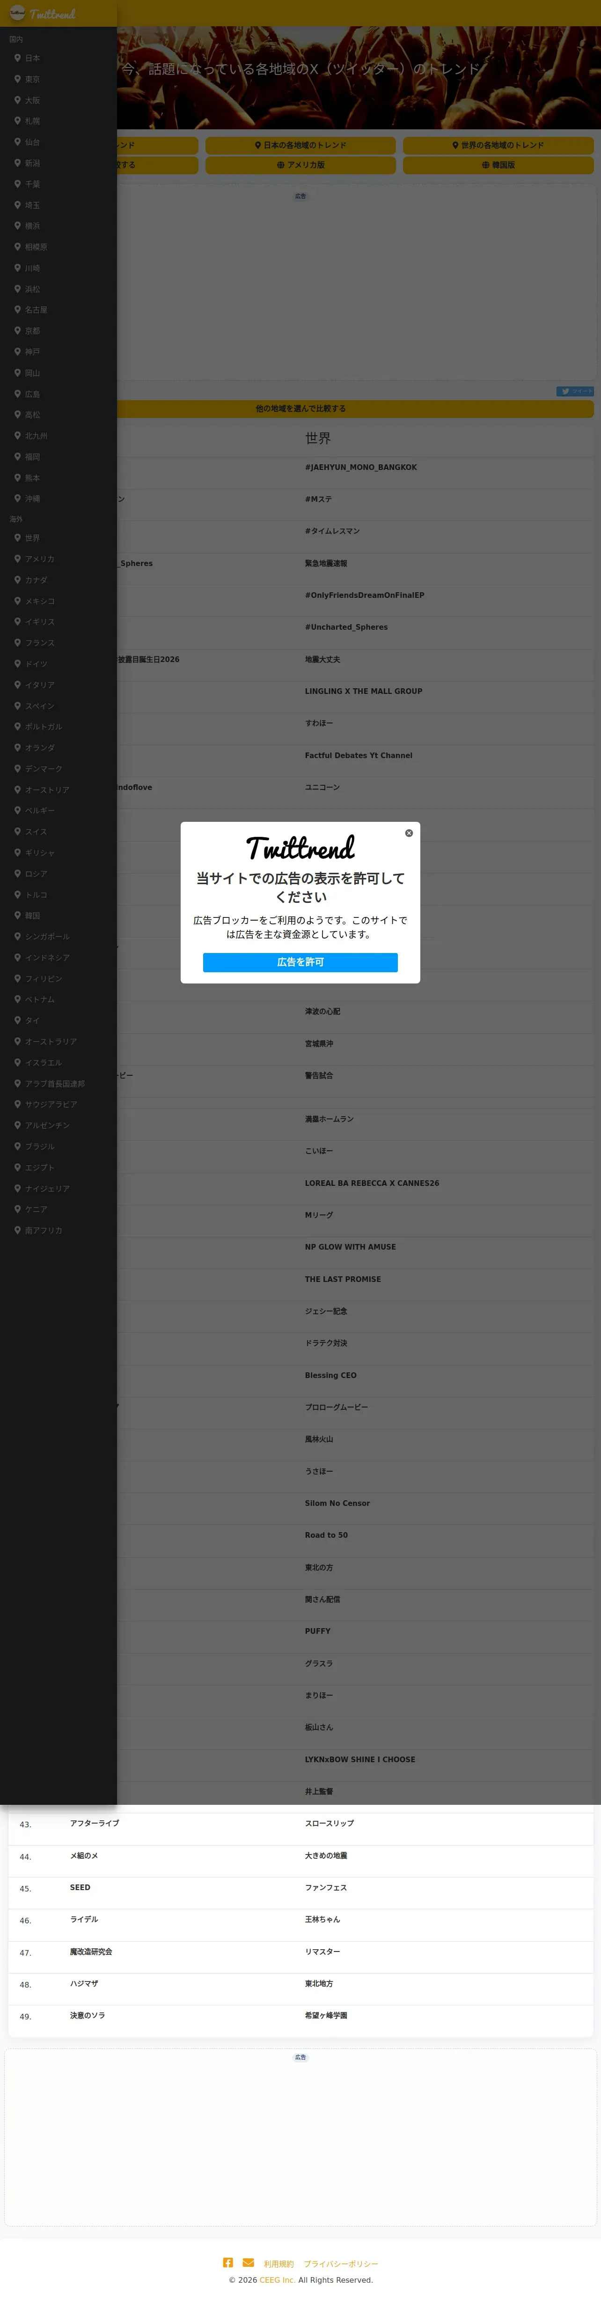Click the Facebook icon in the footer
The image size is (601, 2316).
click(x=228, y=2262)
